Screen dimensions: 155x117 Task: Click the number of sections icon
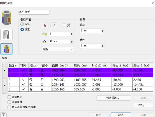tap(44, 34)
